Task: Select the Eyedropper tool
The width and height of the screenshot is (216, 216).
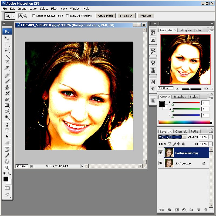Action: point(7,156)
